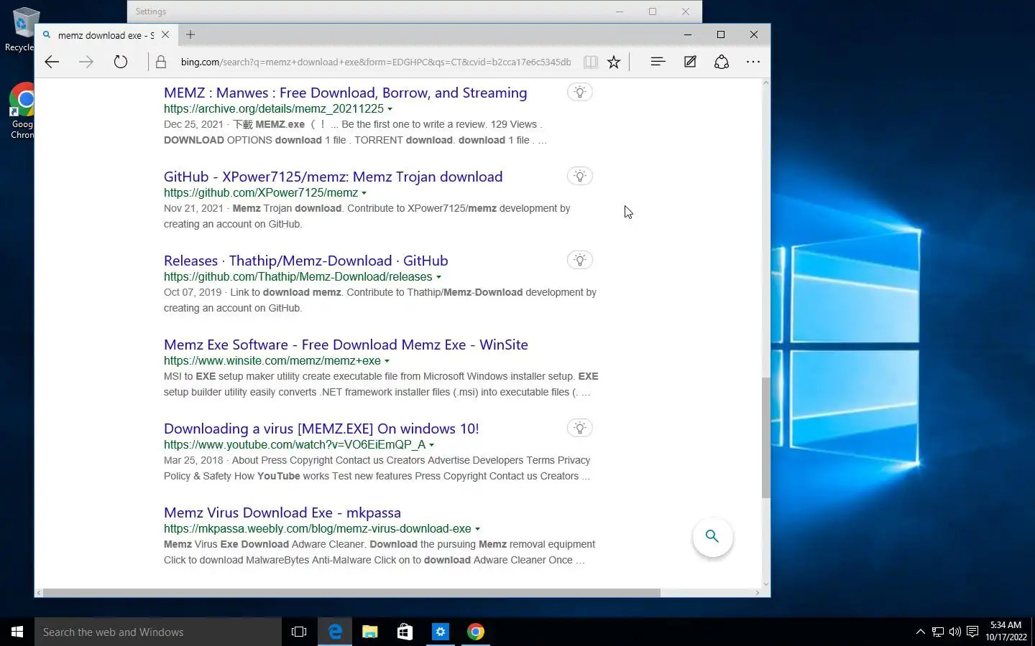The width and height of the screenshot is (1035, 646).
Task: Open Memz Virus Download Exe mkpassa link
Action: pos(282,512)
